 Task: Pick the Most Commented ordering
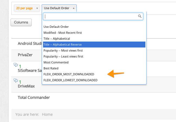click(94, 62)
